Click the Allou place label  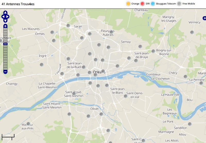tap(182, 135)
